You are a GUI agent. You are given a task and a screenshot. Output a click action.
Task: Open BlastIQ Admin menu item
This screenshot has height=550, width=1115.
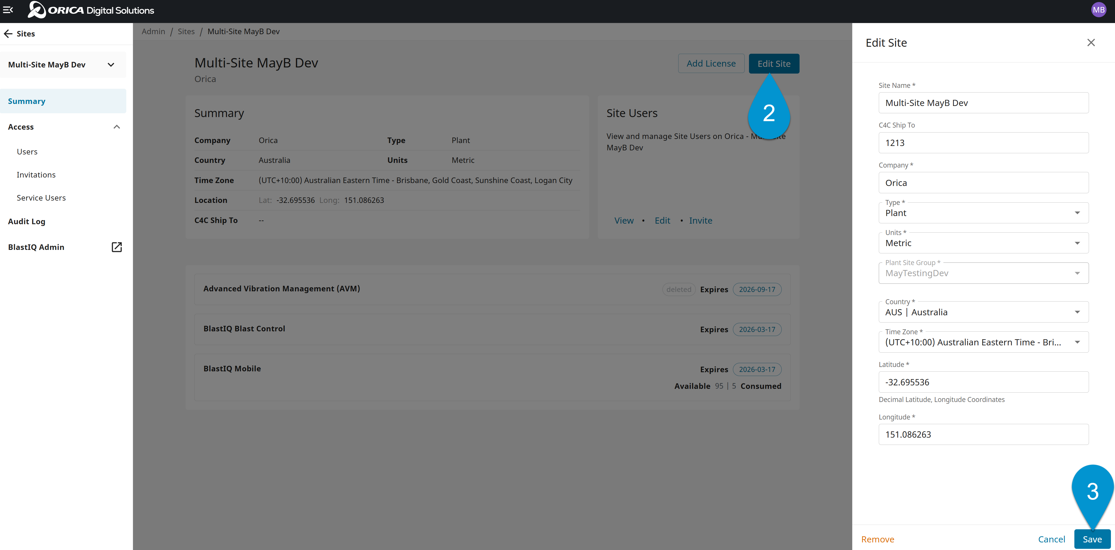[36, 247]
